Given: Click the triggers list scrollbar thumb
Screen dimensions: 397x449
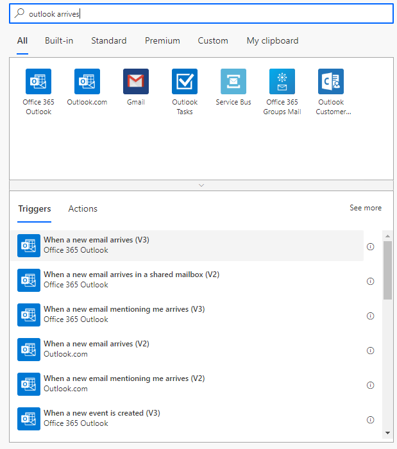Looking at the screenshot, I should (387, 270).
